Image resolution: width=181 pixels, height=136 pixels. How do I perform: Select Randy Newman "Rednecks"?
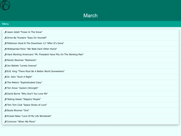point(90,60)
